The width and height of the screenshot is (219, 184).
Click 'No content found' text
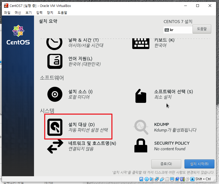(170, 149)
